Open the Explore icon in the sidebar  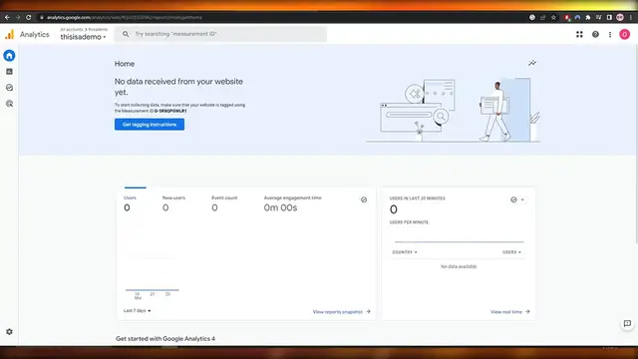(x=9, y=88)
